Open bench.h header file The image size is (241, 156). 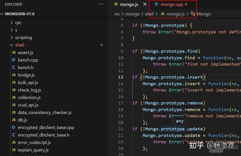click(x=26, y=68)
